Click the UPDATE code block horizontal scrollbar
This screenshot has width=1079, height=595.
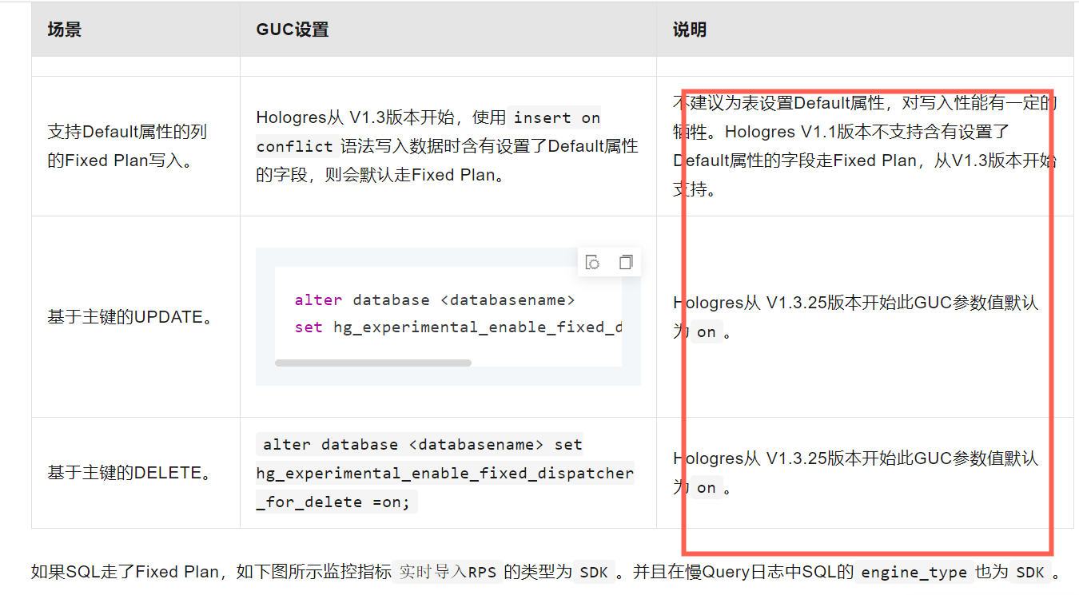373,363
